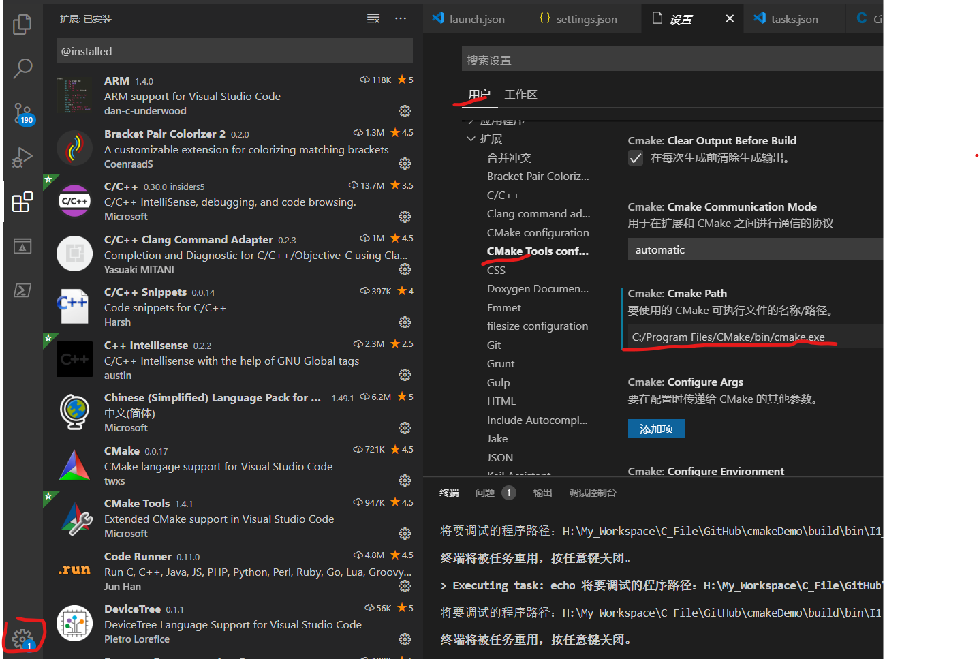Open manage gear for Clang Command Adapter

(405, 269)
